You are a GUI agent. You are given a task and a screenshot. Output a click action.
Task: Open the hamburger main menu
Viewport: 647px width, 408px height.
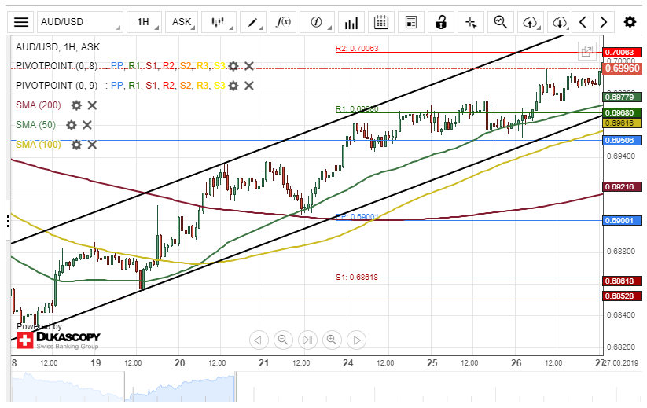tap(22, 22)
